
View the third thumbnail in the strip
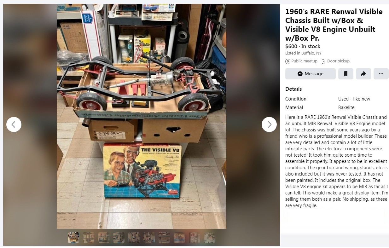tap(104, 238)
